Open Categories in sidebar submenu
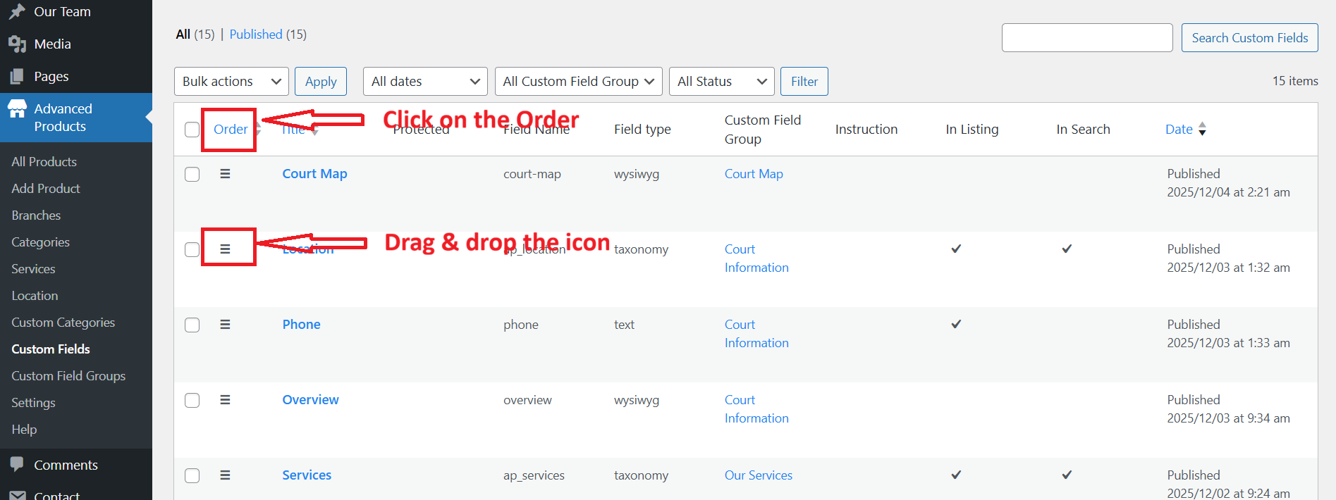Viewport: 1336px width, 500px height. (x=40, y=242)
